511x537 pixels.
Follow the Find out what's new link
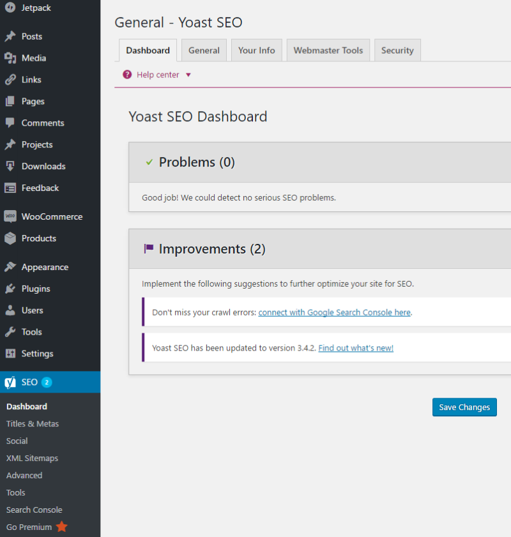356,348
